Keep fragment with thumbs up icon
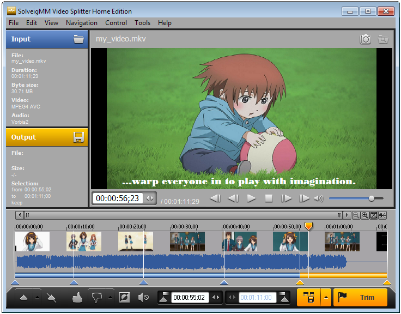Image resolution: width=401 pixels, height=314 pixels. click(x=77, y=297)
